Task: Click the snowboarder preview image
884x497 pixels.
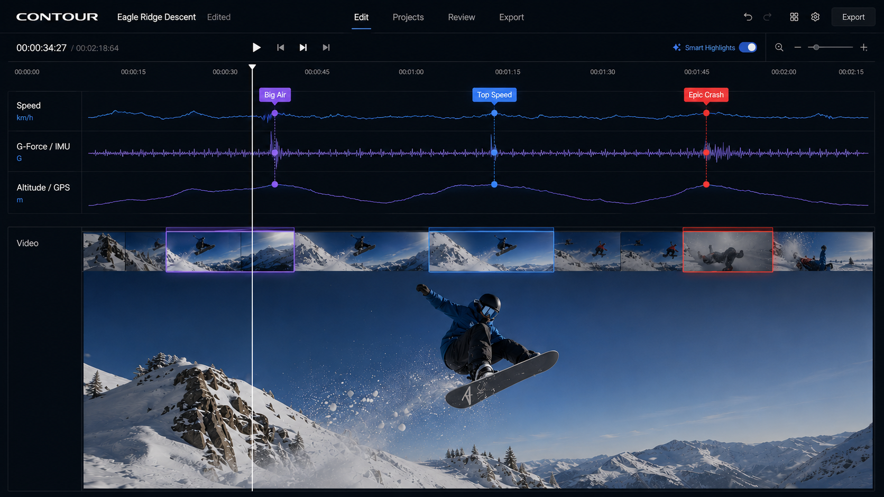Action: click(478, 380)
